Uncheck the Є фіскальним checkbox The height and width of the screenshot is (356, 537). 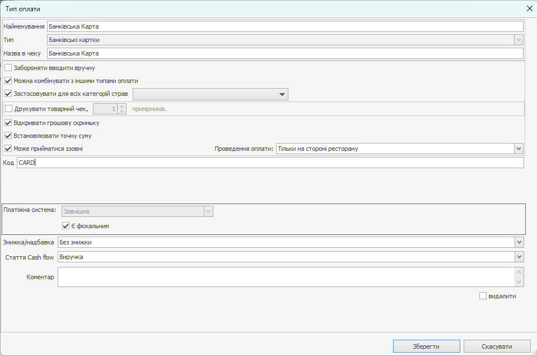pyautogui.click(x=66, y=226)
